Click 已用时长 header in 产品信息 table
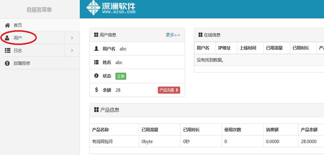This screenshot has height=163, width=324. point(191,130)
